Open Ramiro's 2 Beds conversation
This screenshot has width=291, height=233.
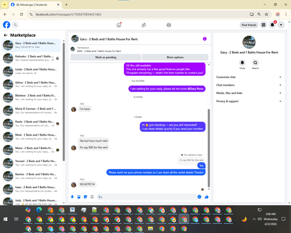tap(31, 176)
